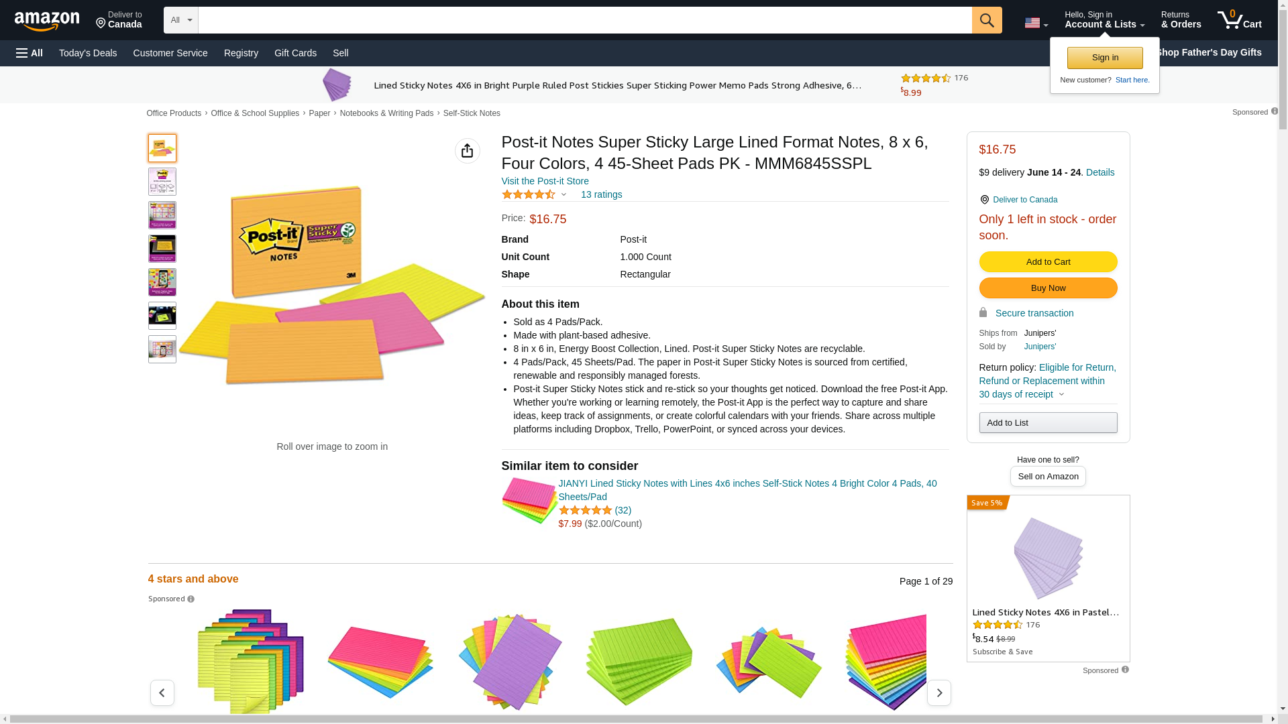This screenshot has height=724, width=1288.
Task: Open the All hamburger menu
Action: click(30, 53)
